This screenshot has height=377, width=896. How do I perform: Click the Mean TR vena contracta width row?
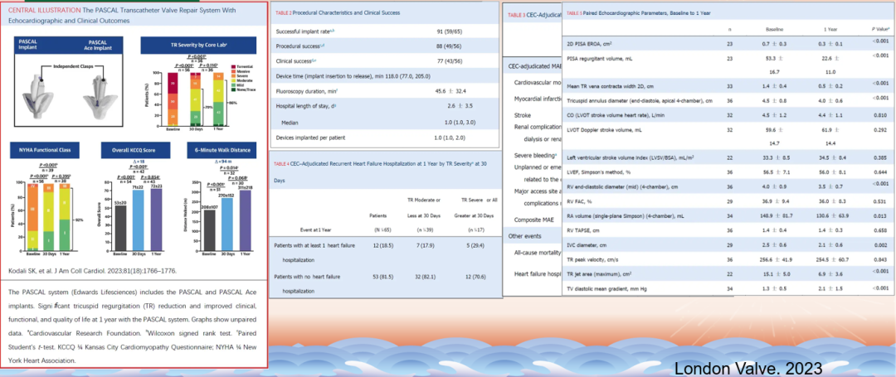pyautogui.click(x=727, y=85)
